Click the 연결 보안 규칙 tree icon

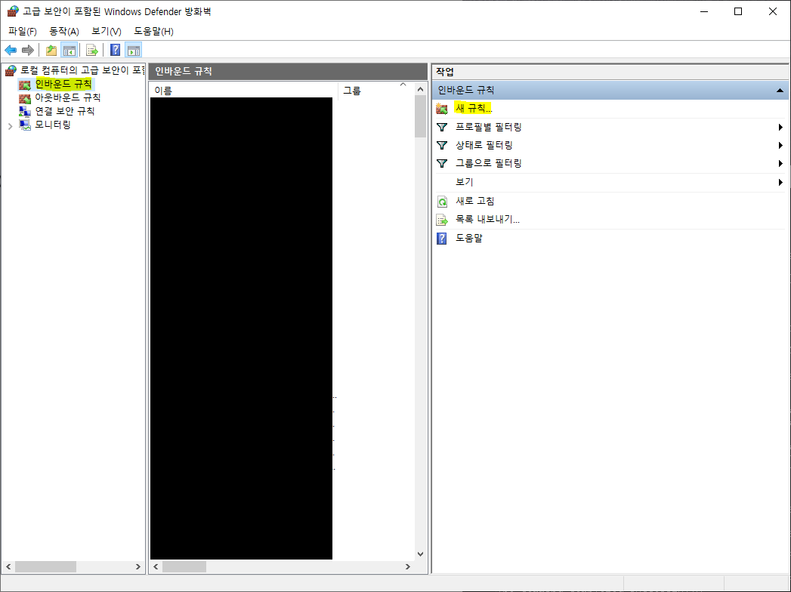[25, 111]
